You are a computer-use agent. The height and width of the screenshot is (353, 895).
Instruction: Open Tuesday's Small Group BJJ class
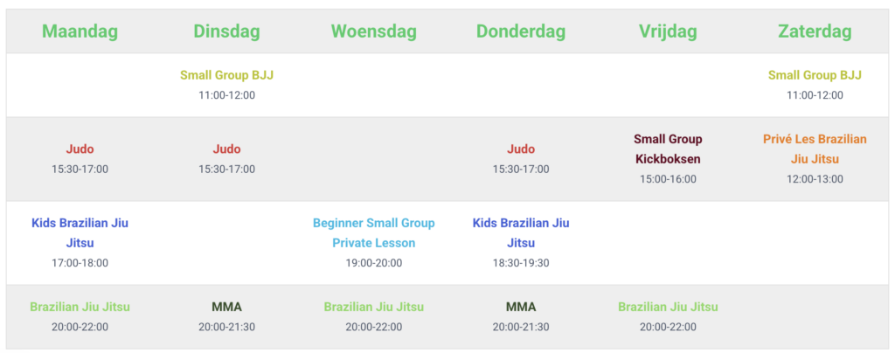(x=226, y=75)
